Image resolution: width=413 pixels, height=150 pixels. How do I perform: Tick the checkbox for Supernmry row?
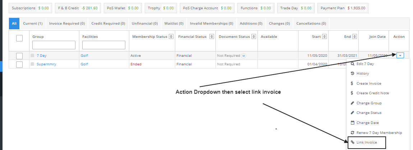coord(19,64)
